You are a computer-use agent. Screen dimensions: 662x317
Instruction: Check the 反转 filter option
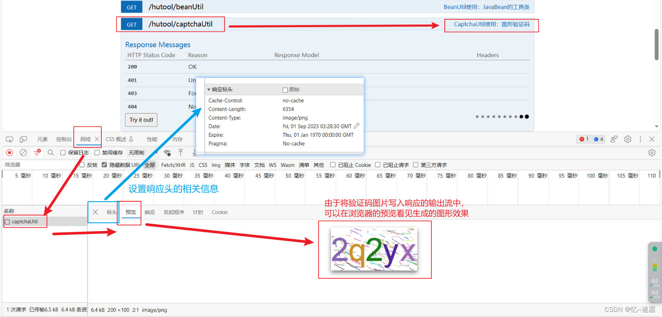(x=82, y=165)
